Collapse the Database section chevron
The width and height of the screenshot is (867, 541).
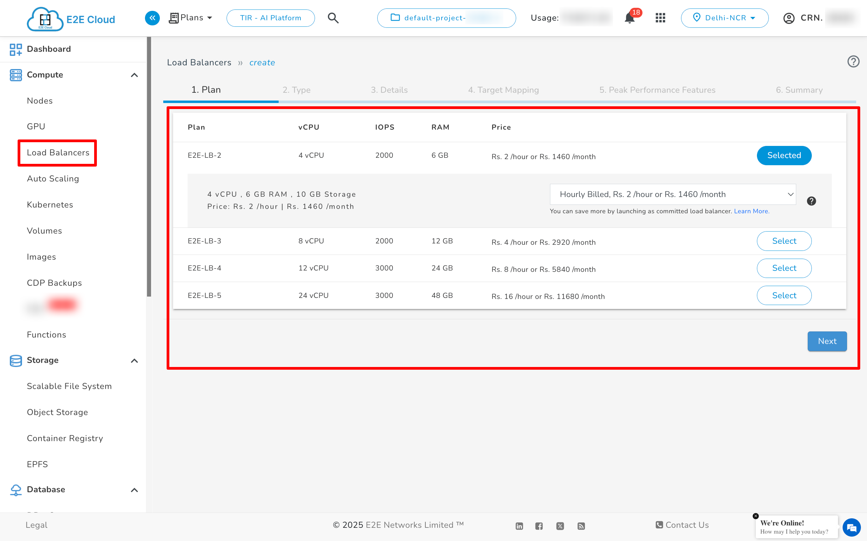click(134, 490)
